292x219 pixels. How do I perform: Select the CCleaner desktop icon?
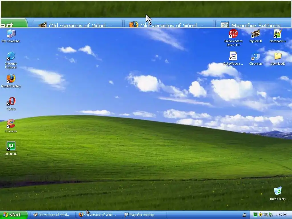(x=11, y=126)
